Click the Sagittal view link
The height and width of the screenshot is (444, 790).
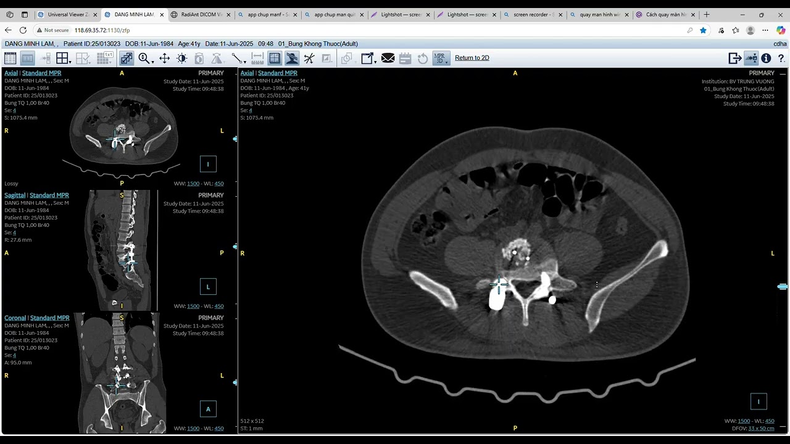(x=14, y=195)
